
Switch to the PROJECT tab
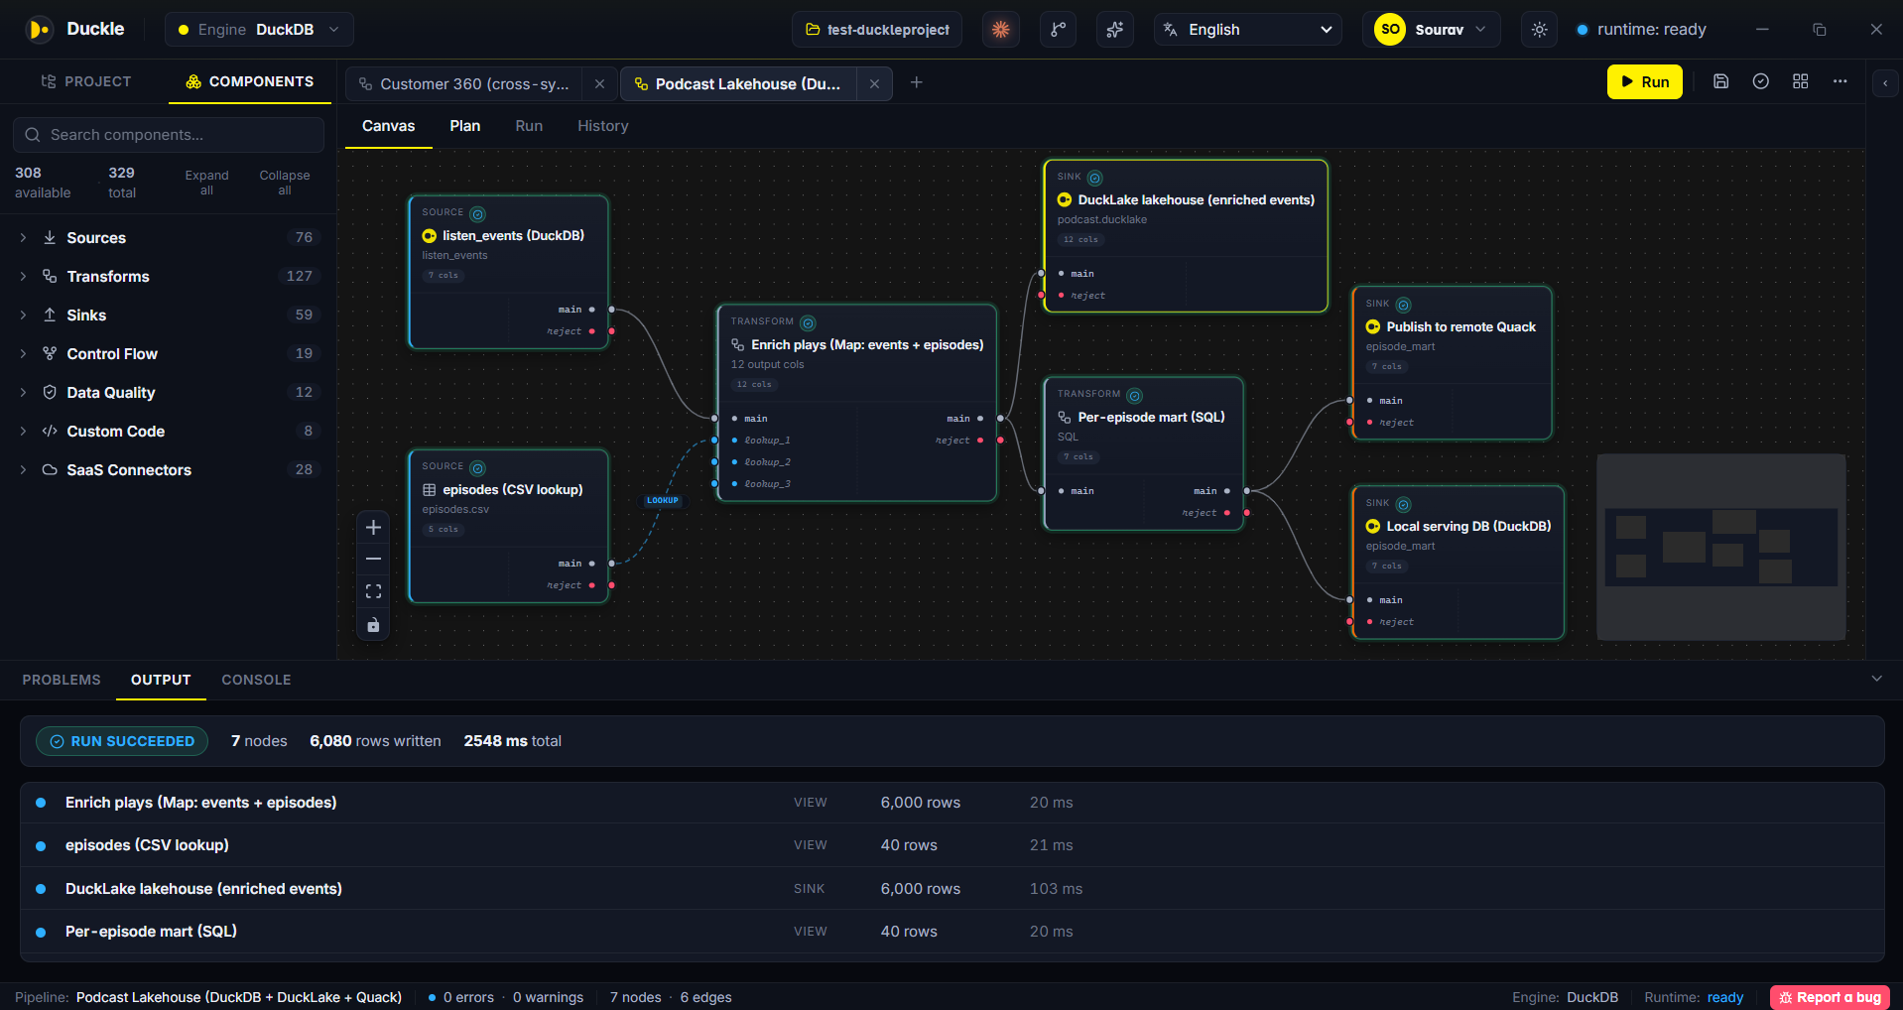click(85, 82)
